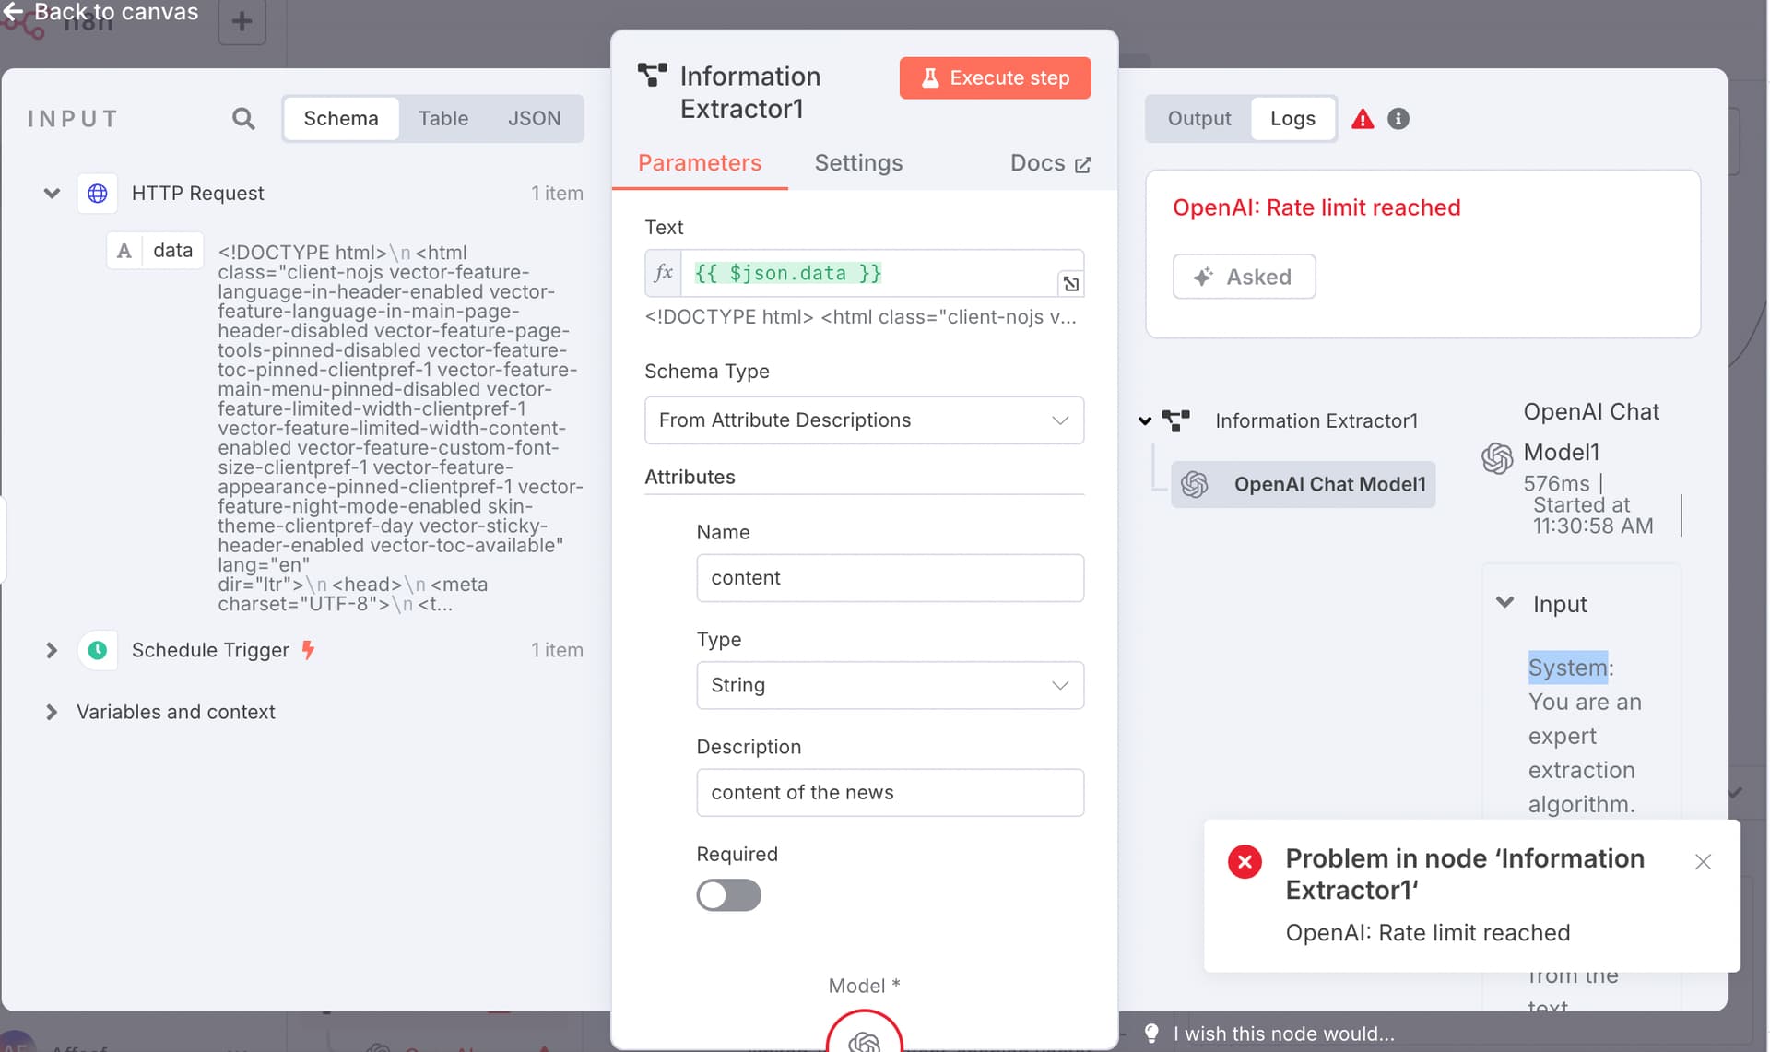Click the Information Extractor1 icon in logs tree
The width and height of the screenshot is (1770, 1052).
pos(1176,420)
